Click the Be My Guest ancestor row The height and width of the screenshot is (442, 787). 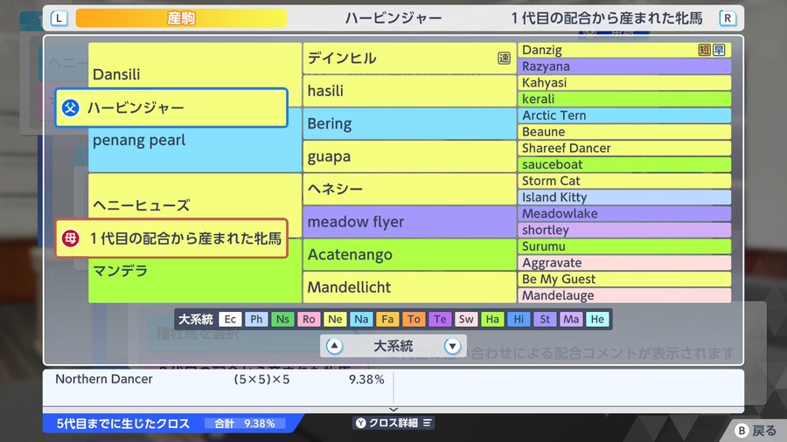click(624, 280)
